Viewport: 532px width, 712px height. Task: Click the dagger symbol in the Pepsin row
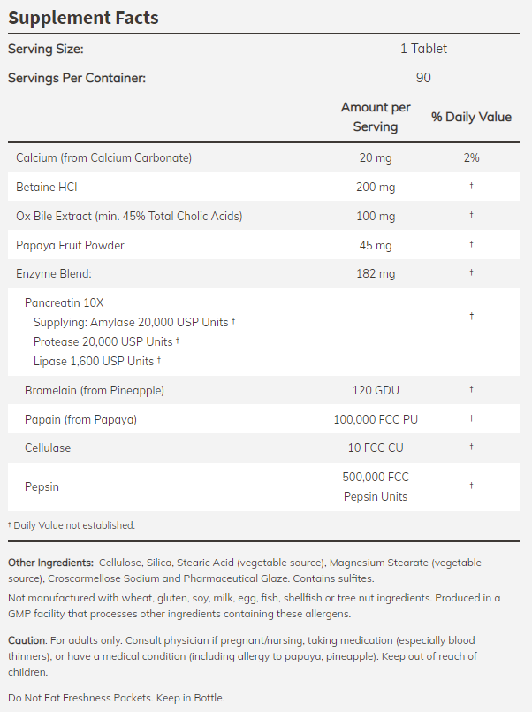click(472, 486)
